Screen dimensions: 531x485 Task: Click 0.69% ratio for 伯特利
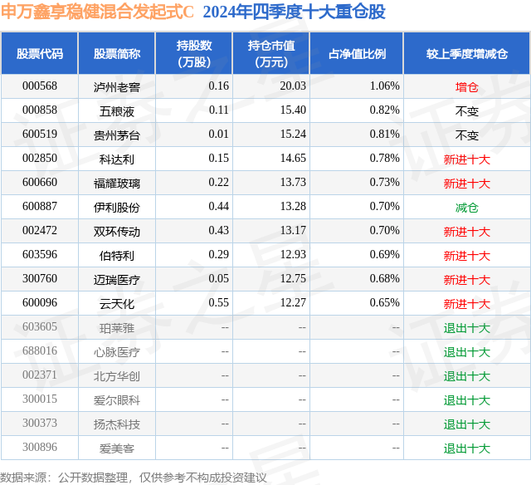click(x=384, y=254)
